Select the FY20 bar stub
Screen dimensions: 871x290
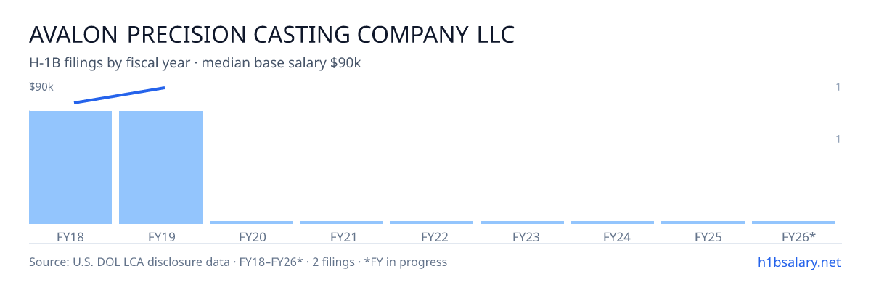click(x=251, y=223)
